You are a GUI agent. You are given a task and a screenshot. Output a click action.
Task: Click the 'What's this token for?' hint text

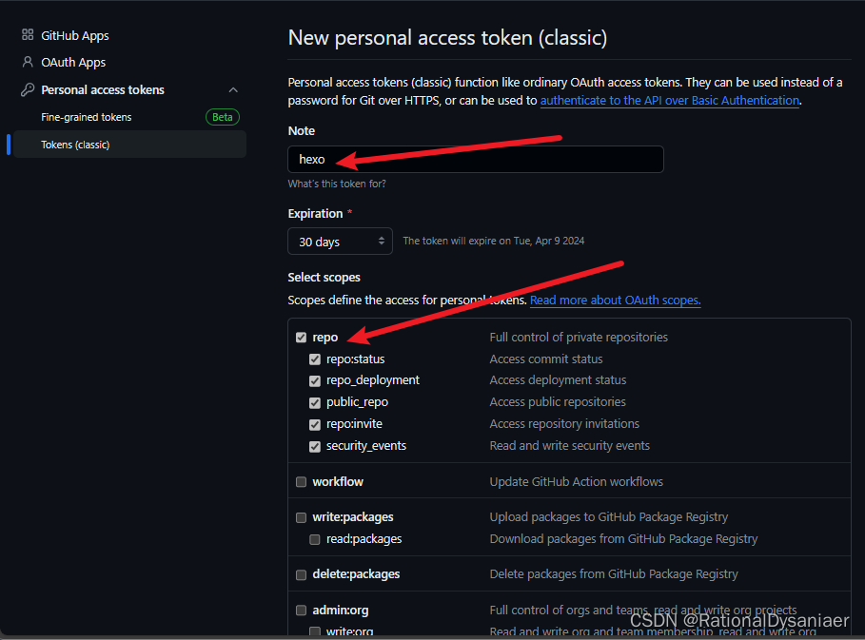(x=337, y=184)
